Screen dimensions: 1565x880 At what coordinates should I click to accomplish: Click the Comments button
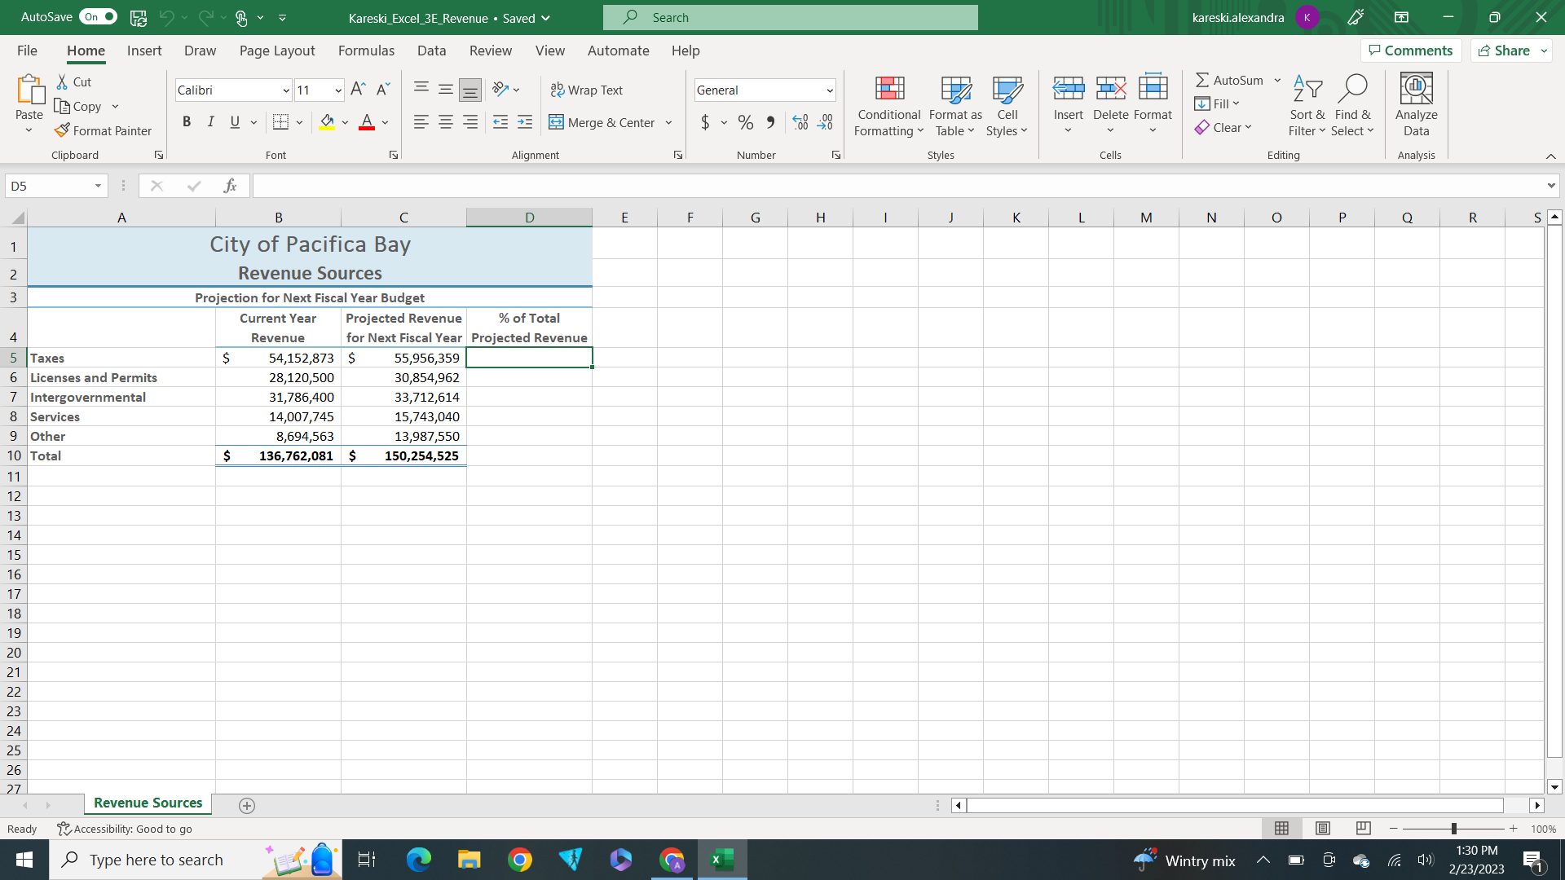point(1410,51)
